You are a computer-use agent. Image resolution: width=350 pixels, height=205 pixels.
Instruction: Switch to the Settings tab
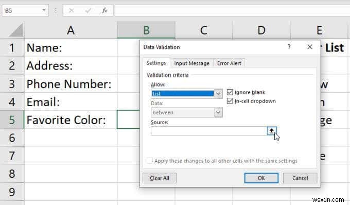tap(156, 63)
